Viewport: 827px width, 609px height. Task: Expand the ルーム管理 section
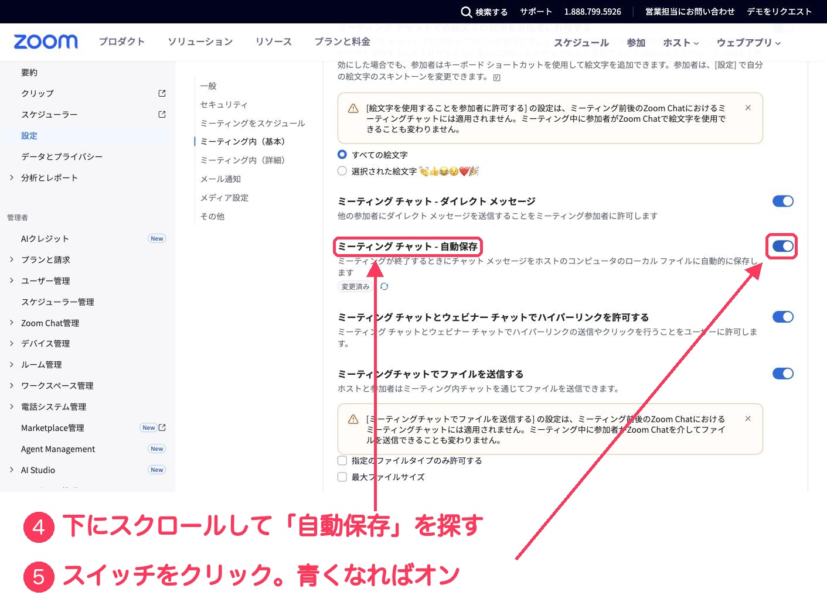pos(12,364)
